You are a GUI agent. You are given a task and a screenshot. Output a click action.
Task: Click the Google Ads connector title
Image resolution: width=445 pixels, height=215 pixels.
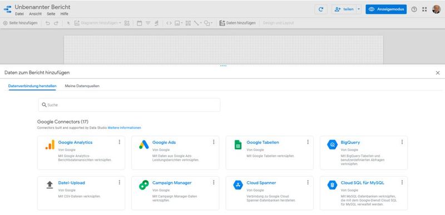click(x=164, y=142)
